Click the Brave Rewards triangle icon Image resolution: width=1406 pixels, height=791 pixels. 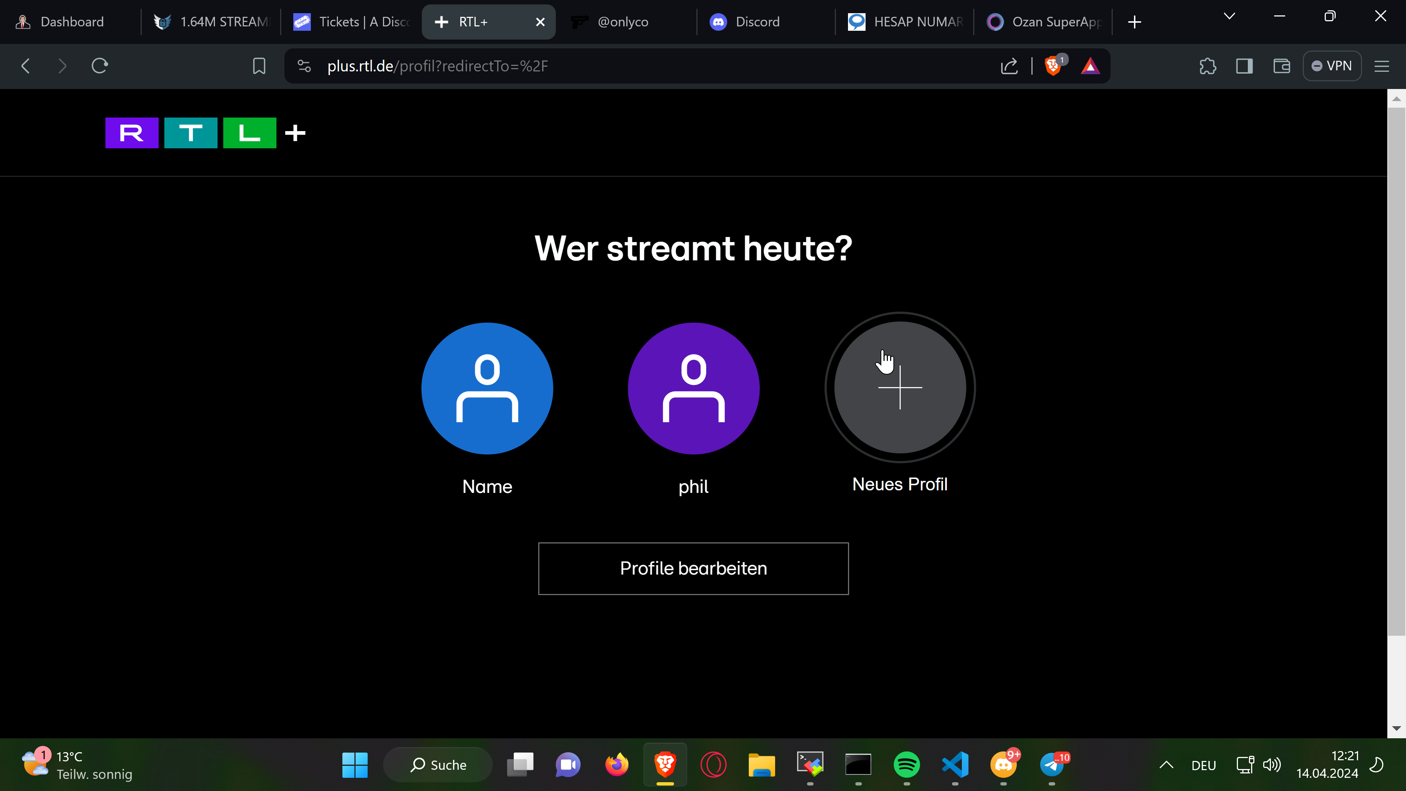tap(1090, 66)
